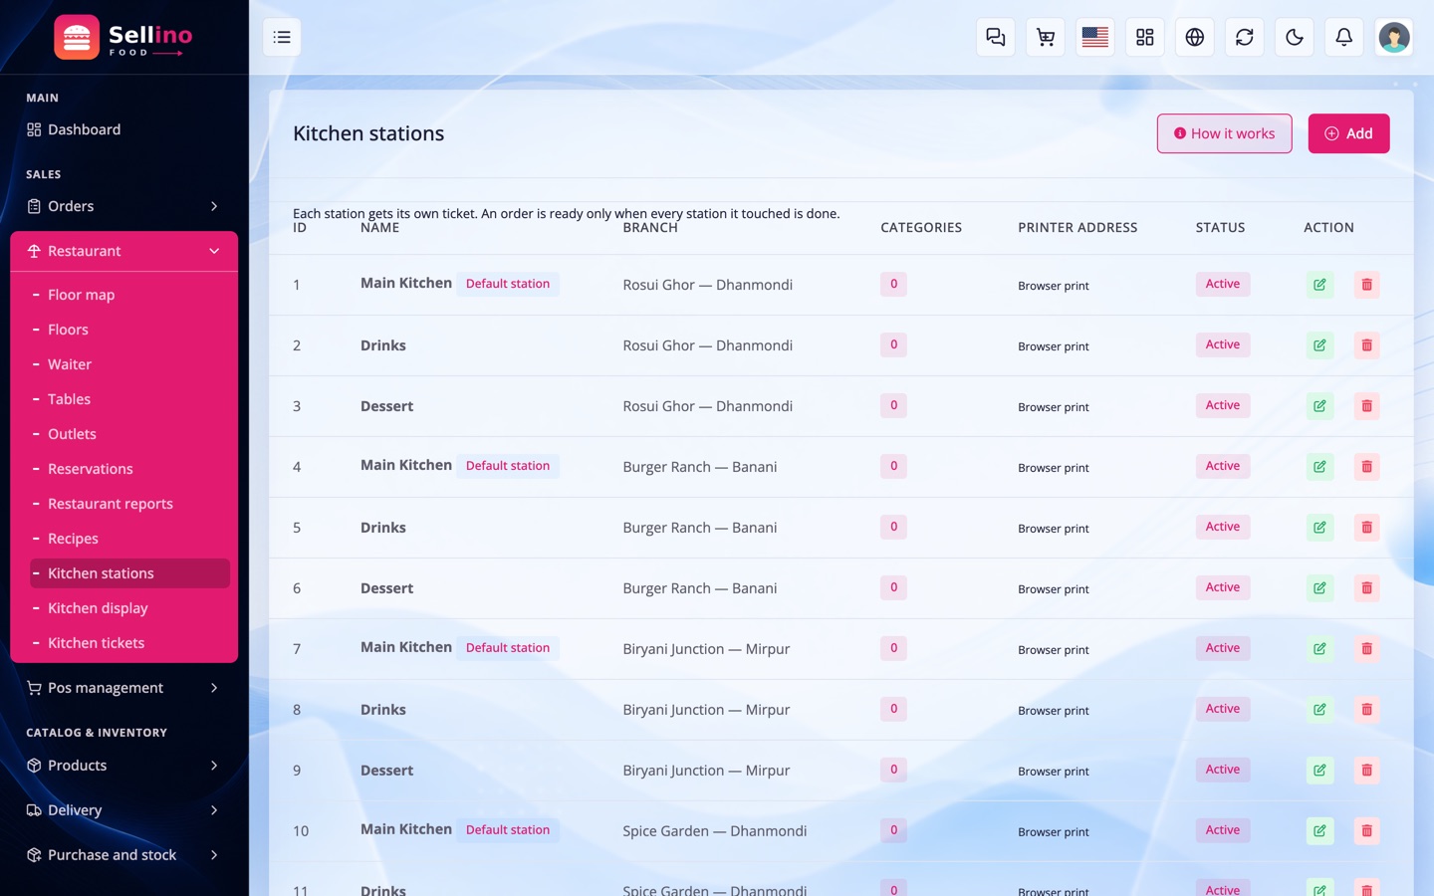Expand Pos management menu
This screenshot has height=896, width=1434.
[123, 688]
